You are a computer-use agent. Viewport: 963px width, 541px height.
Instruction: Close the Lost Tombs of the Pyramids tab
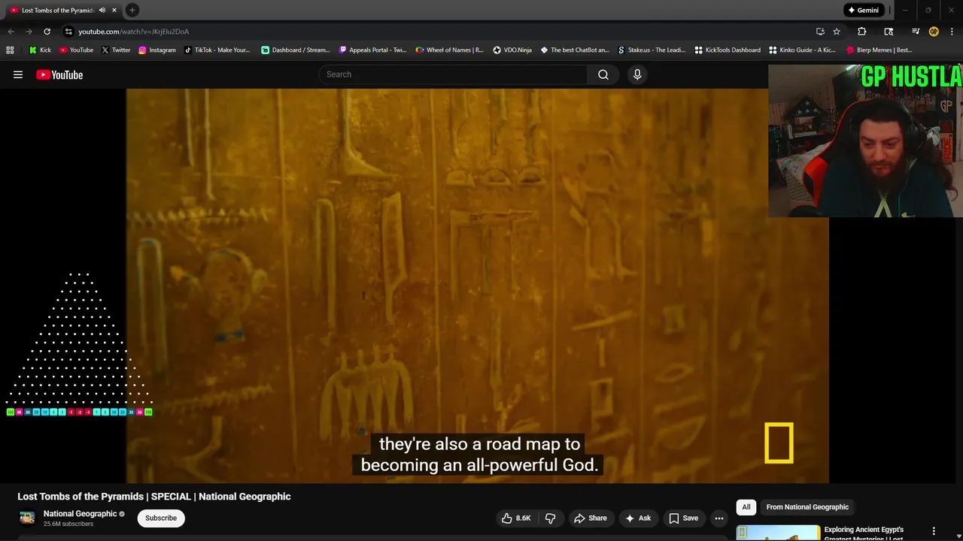pos(114,10)
